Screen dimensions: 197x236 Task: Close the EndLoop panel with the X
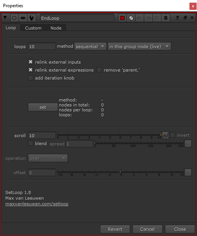pos(192,17)
